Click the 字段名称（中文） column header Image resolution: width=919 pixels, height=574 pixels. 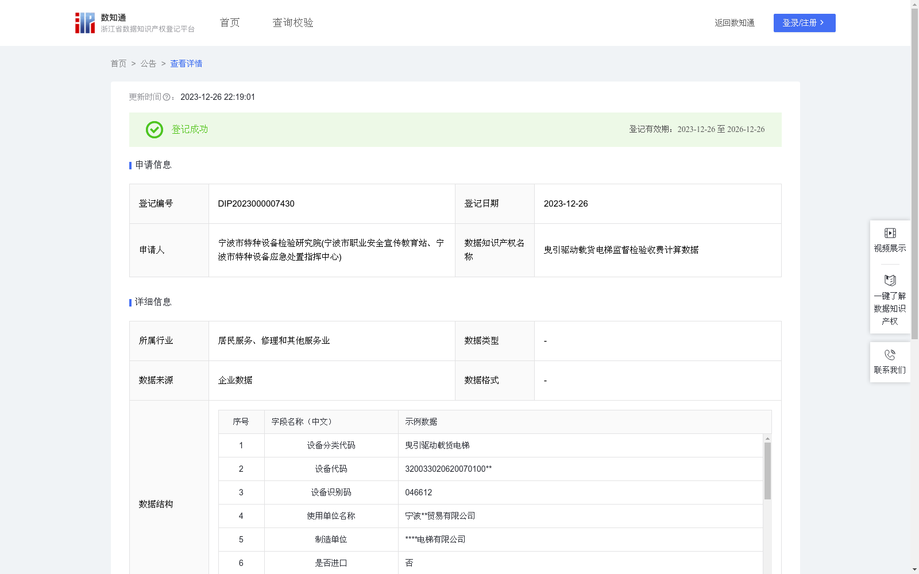pyautogui.click(x=331, y=422)
